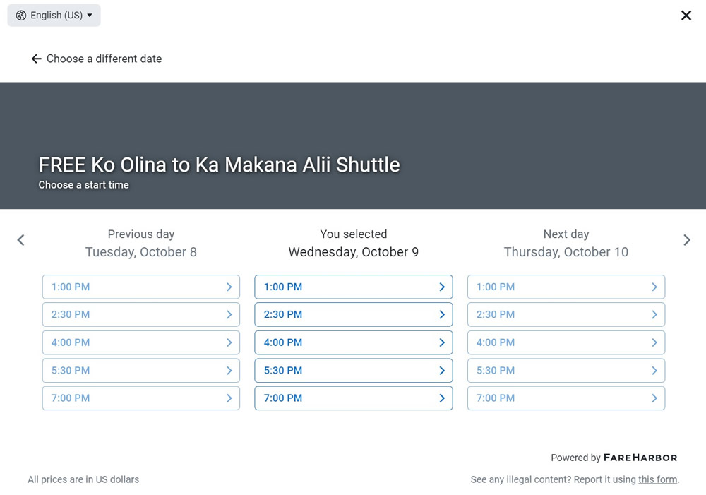Screen dimensions: 706x495
Task: Click chevron on Thursday 4:00 PM slot
Action: tap(654, 342)
